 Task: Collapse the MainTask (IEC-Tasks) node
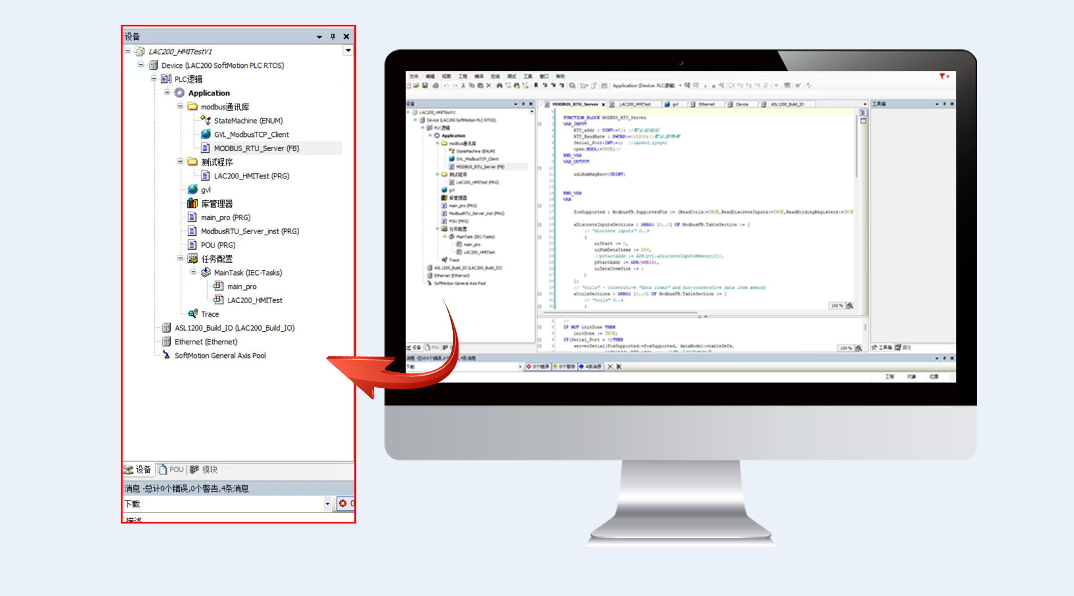click(x=193, y=272)
